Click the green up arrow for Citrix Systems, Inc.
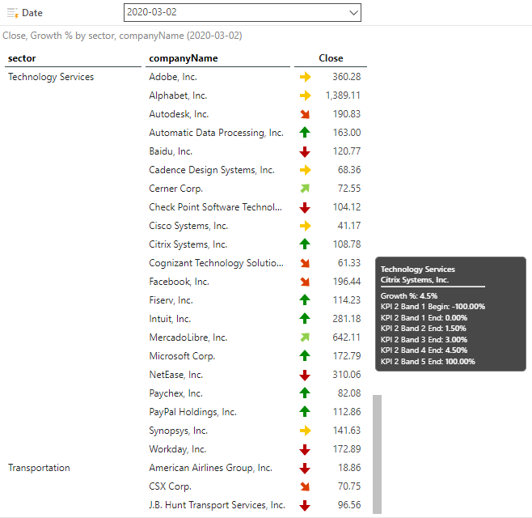This screenshot has height=518, width=532. pos(305,244)
